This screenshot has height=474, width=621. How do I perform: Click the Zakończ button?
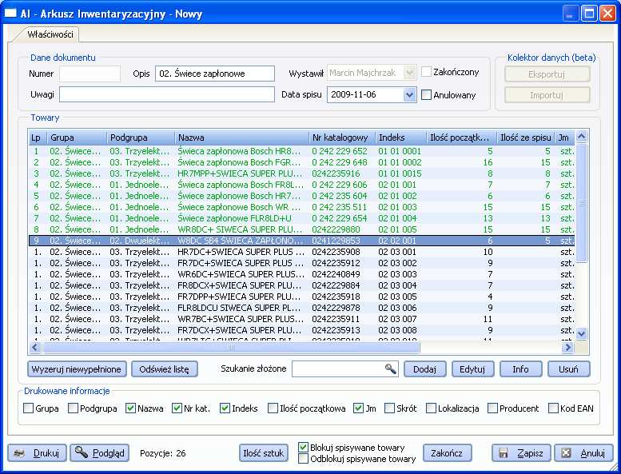[447, 453]
